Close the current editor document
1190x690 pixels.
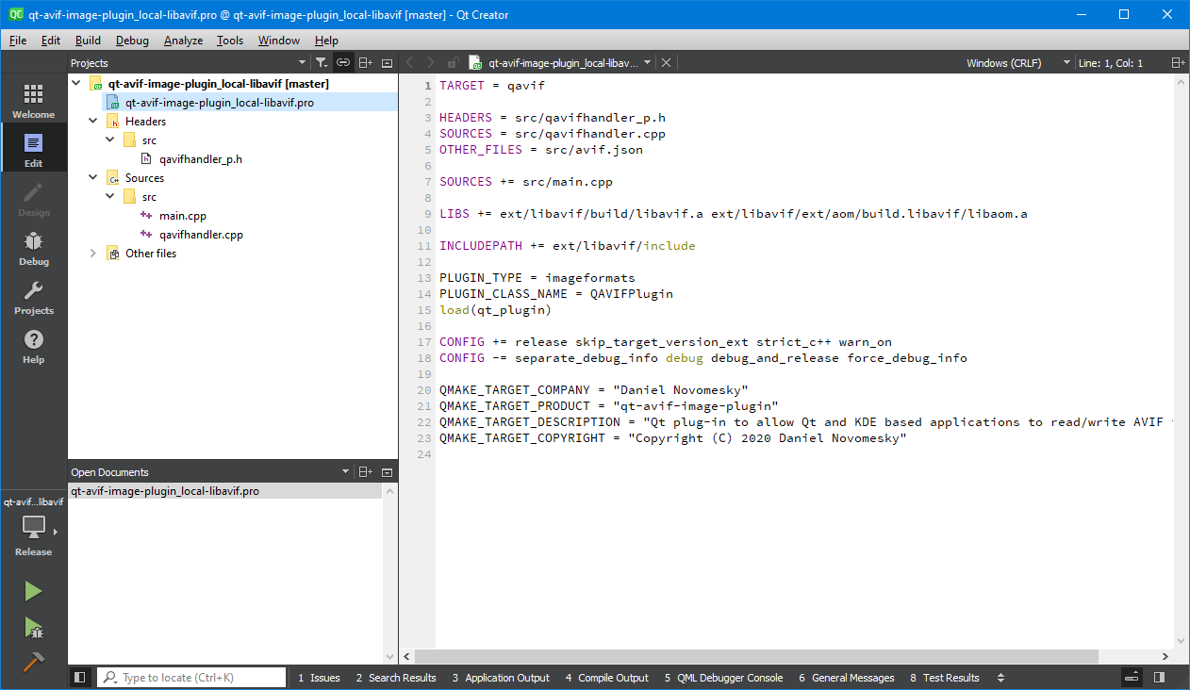666,62
